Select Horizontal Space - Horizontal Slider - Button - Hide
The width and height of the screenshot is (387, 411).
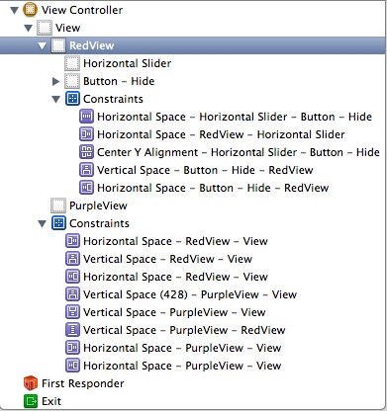(235, 117)
